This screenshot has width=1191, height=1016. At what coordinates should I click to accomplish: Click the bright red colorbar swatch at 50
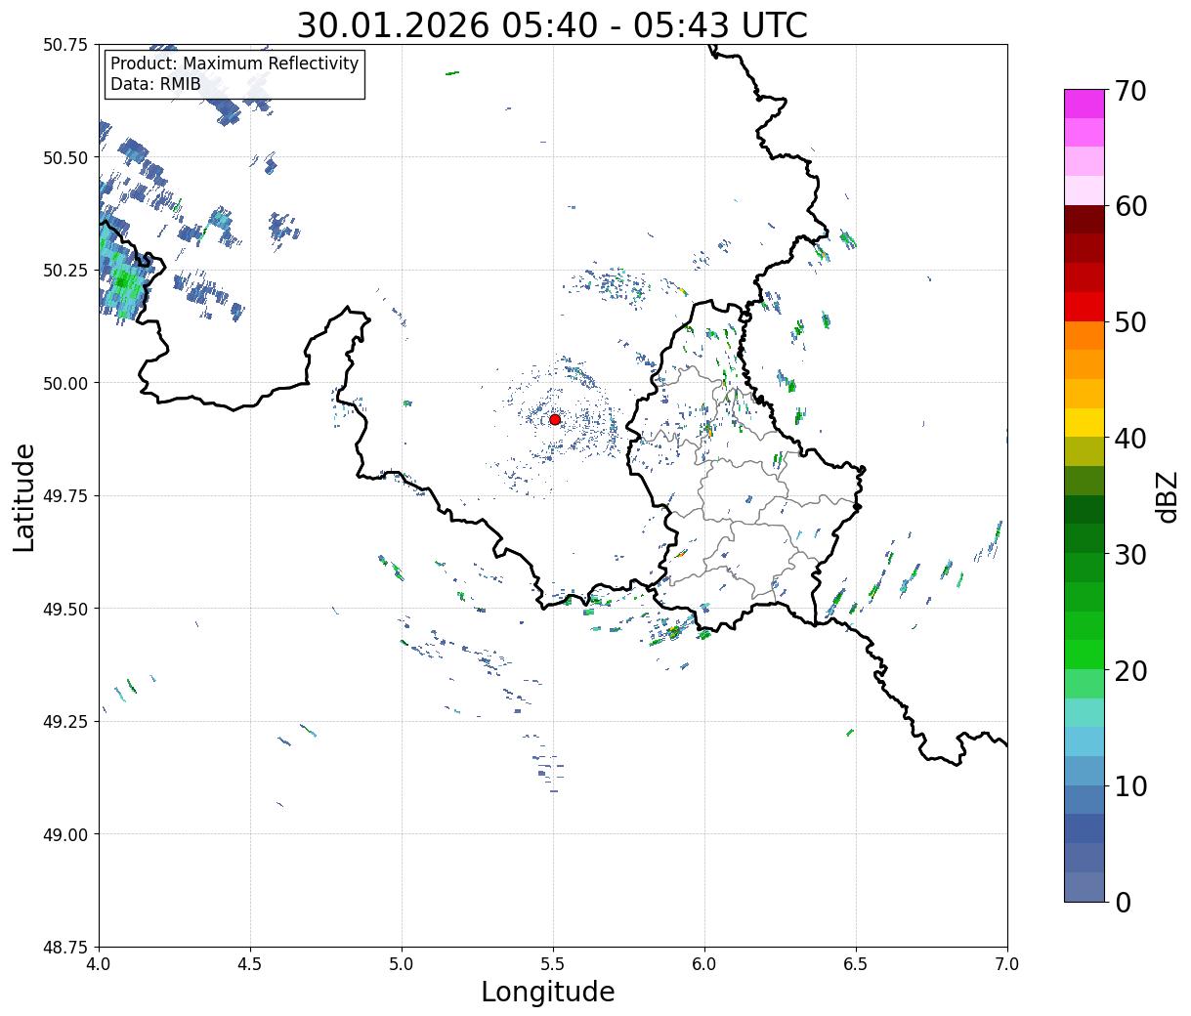click(1085, 307)
